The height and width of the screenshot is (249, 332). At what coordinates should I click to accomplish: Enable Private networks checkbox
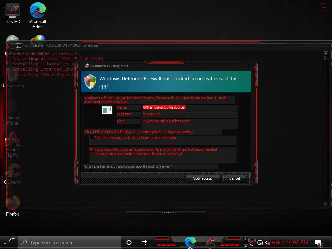91,138
